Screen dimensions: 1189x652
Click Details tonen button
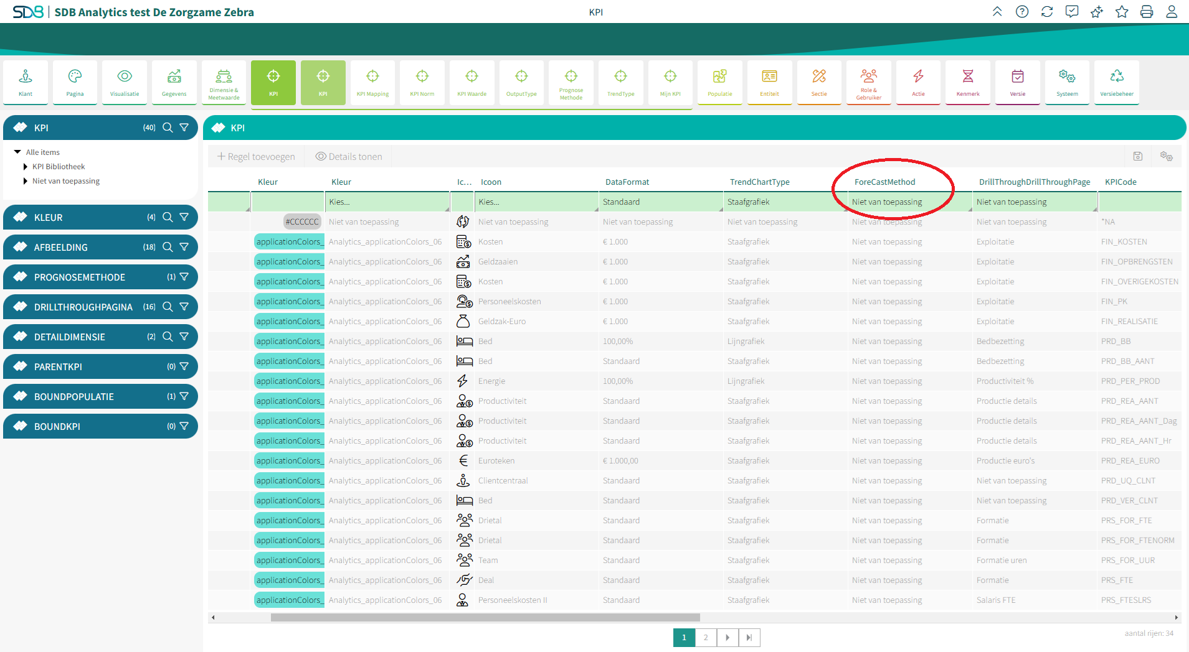(x=349, y=157)
